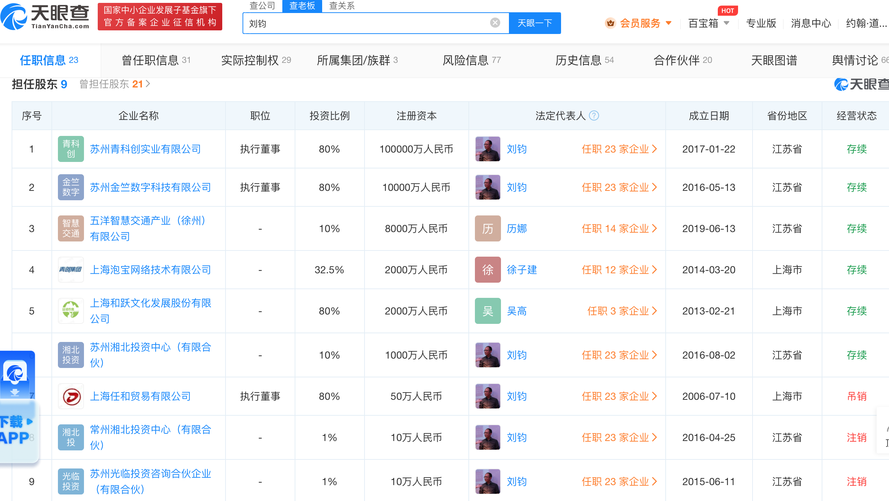Image resolution: width=889 pixels, height=501 pixels.
Task: Expand 曾担任股东 21 list arrow
Action: click(148, 84)
